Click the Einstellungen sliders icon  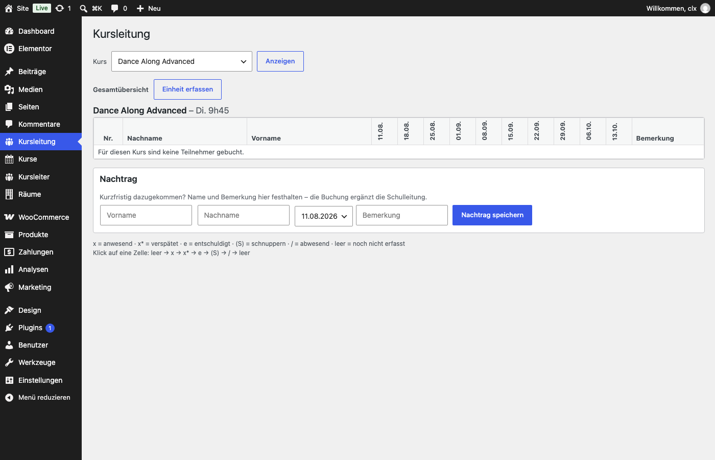[x=9, y=380]
